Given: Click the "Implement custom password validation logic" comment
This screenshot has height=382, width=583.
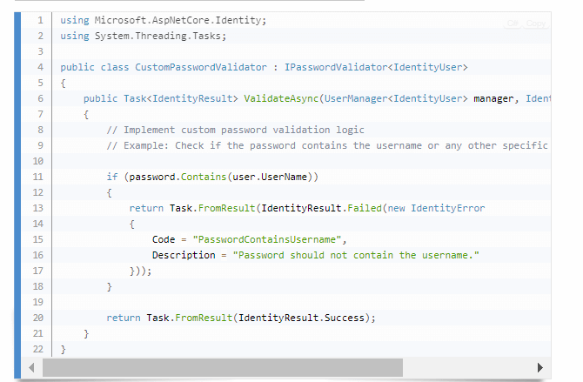Looking at the screenshot, I should 235,130.
